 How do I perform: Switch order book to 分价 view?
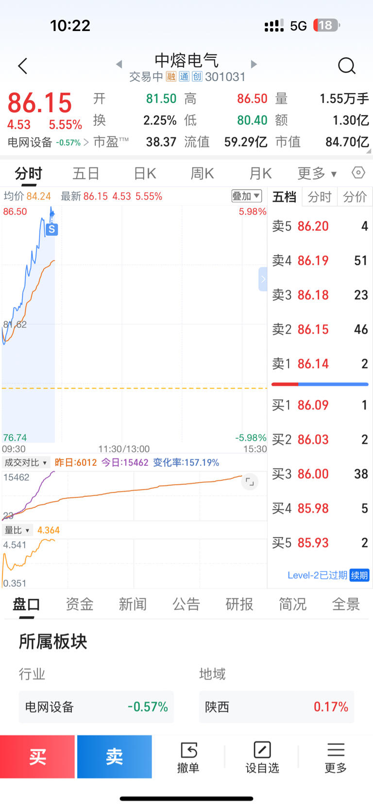click(355, 197)
